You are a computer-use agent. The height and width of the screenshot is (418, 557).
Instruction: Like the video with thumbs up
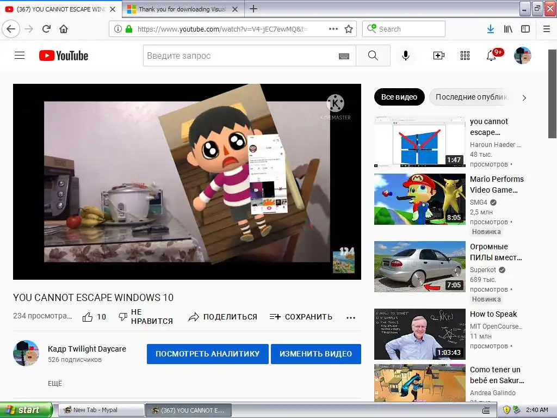(94, 317)
